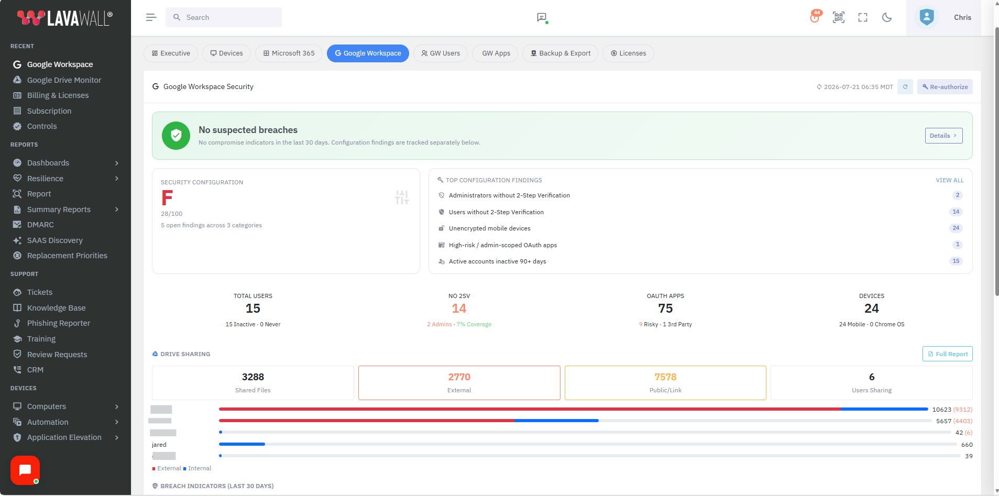
Task: Open Subscription sidebar item
Action: (x=49, y=111)
